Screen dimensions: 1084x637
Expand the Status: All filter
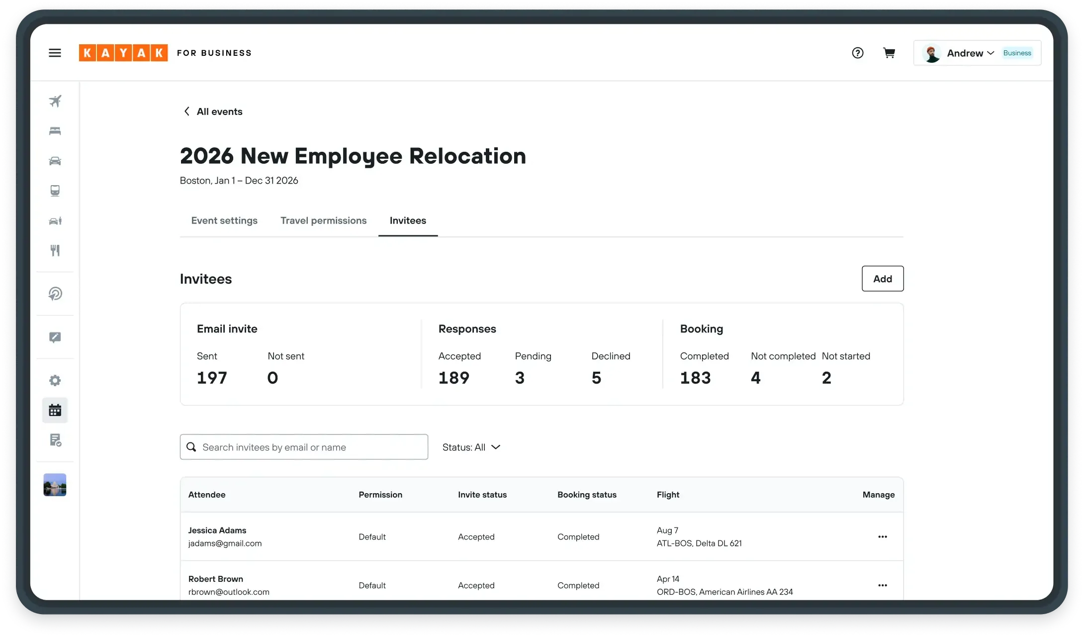click(471, 447)
